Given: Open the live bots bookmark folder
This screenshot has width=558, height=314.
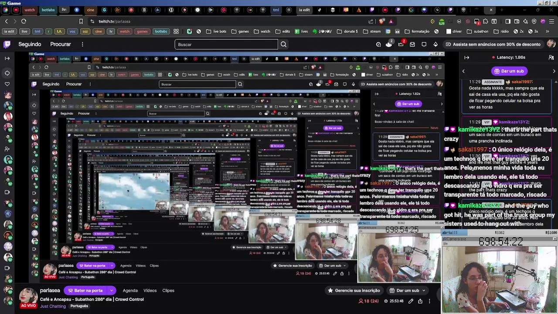Looking at the screenshot, I should 216,31.
